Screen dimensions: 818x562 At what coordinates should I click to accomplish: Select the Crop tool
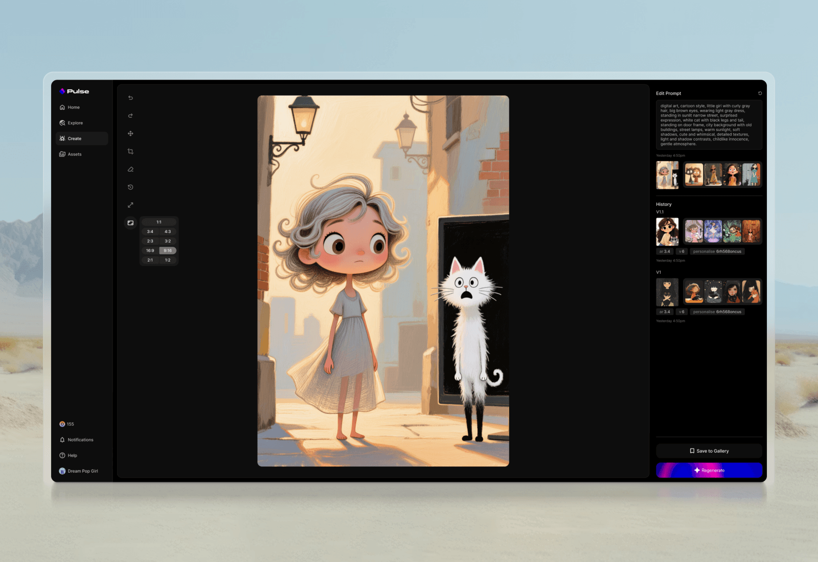tap(130, 151)
